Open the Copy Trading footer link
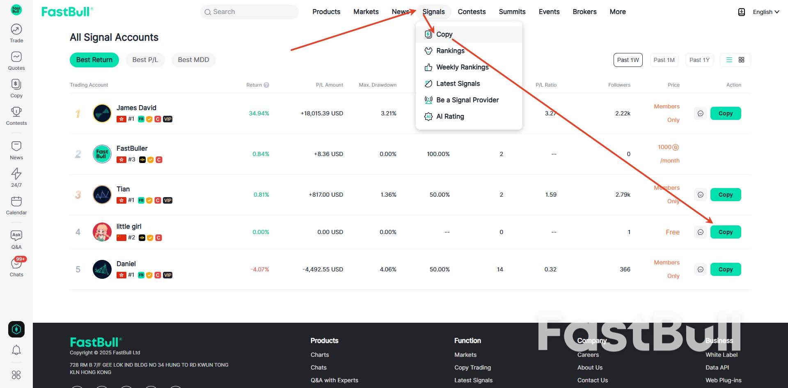 pyautogui.click(x=472, y=367)
